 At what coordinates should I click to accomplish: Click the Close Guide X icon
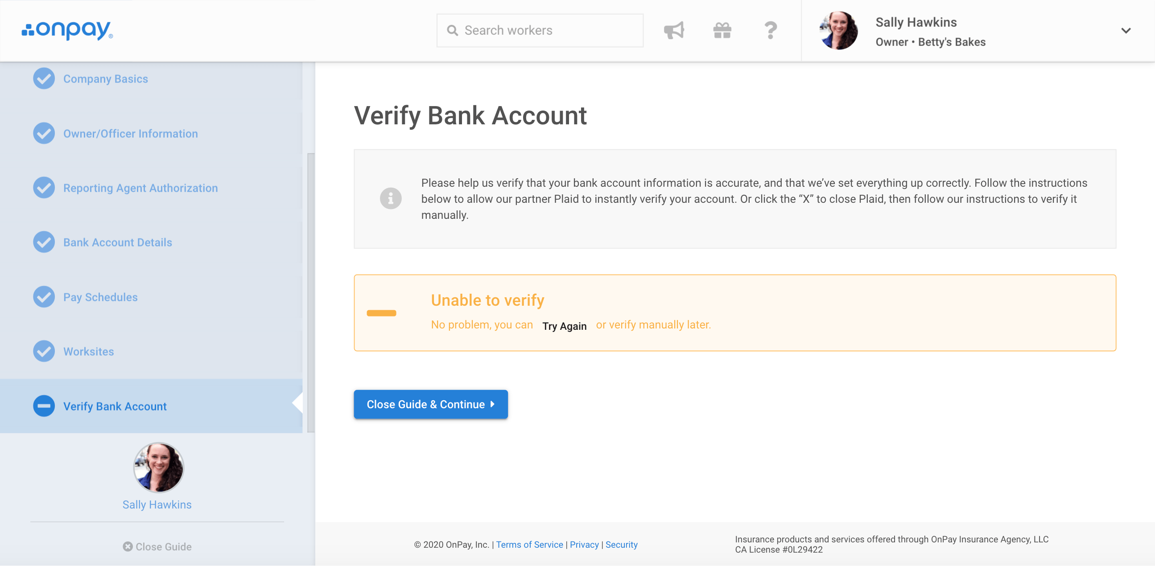[128, 546]
